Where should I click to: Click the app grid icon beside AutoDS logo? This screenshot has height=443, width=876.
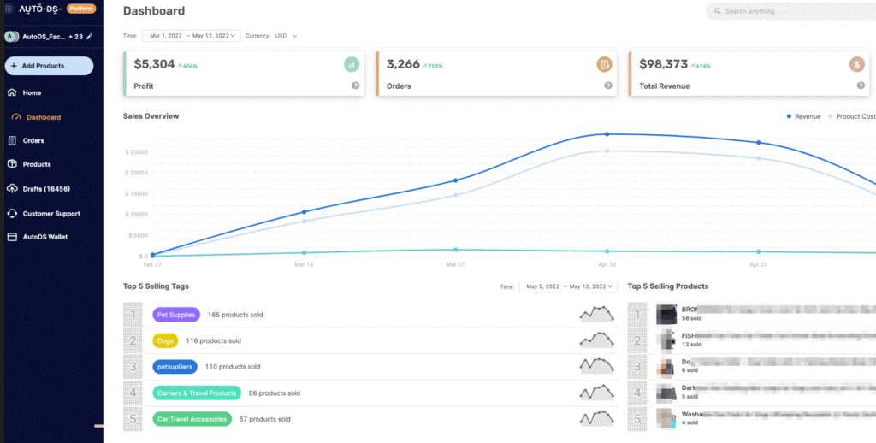(x=9, y=8)
